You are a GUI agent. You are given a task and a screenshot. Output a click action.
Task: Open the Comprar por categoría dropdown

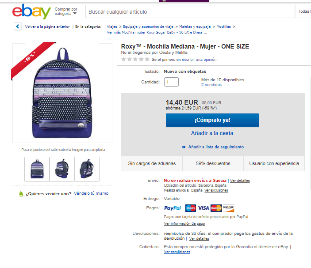[66, 11]
